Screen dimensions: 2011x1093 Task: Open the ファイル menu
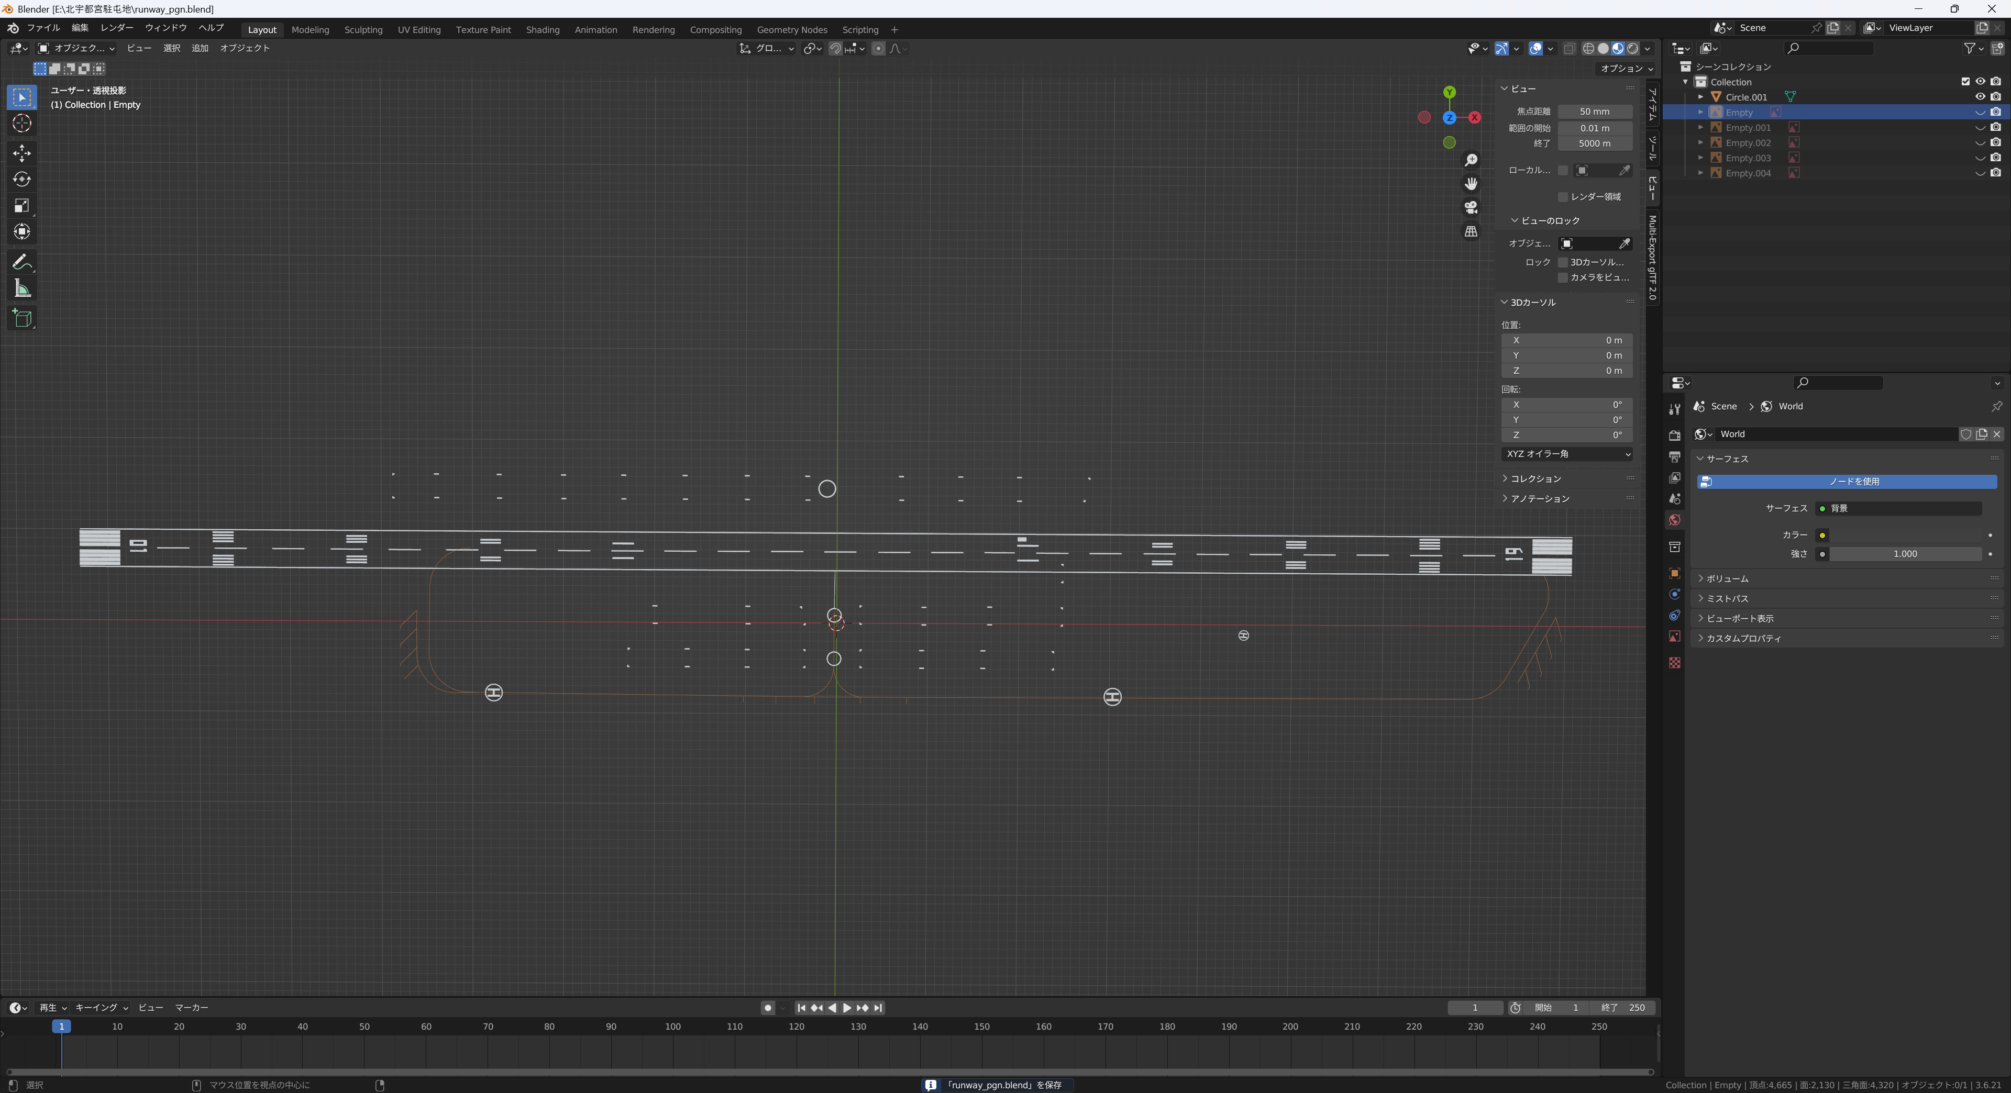(43, 28)
